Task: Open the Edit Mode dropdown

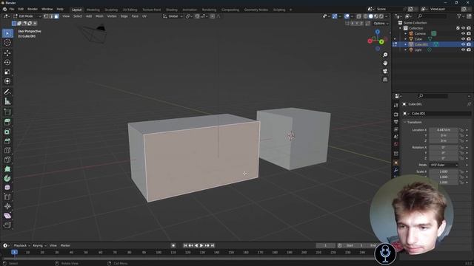Action: pos(27,16)
